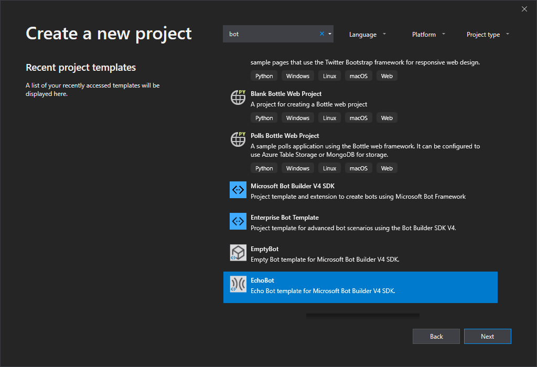Viewport: 537px width, 367px height.
Task: Click the Windows tag under Polls Bottle Web Project
Action: (x=298, y=168)
